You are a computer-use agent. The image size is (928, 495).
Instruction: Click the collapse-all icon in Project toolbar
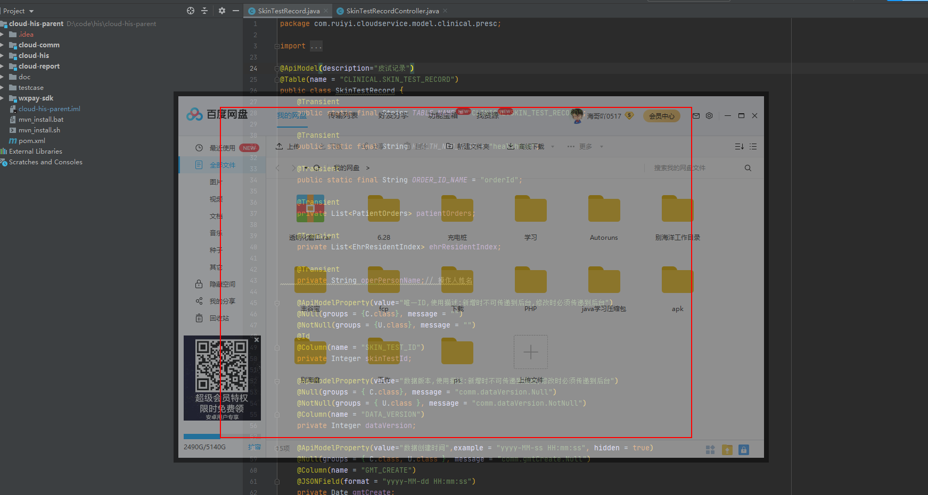(204, 11)
